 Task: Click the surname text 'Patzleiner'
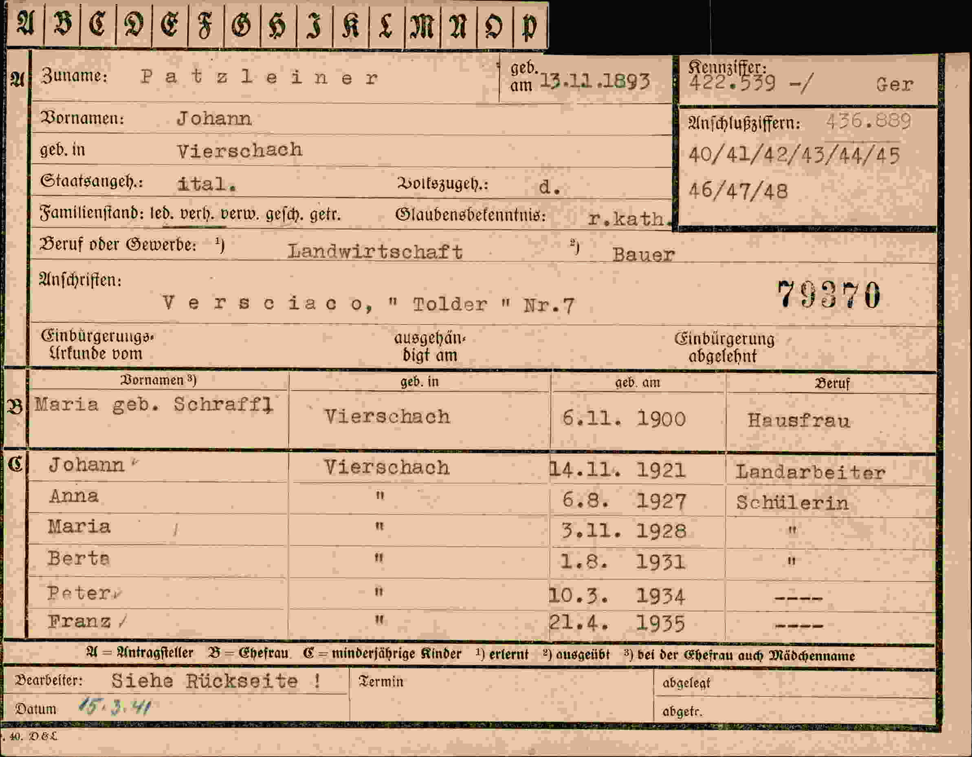(259, 77)
